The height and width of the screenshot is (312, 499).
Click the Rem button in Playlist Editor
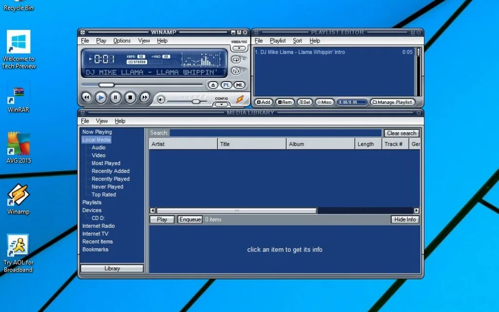click(x=285, y=102)
